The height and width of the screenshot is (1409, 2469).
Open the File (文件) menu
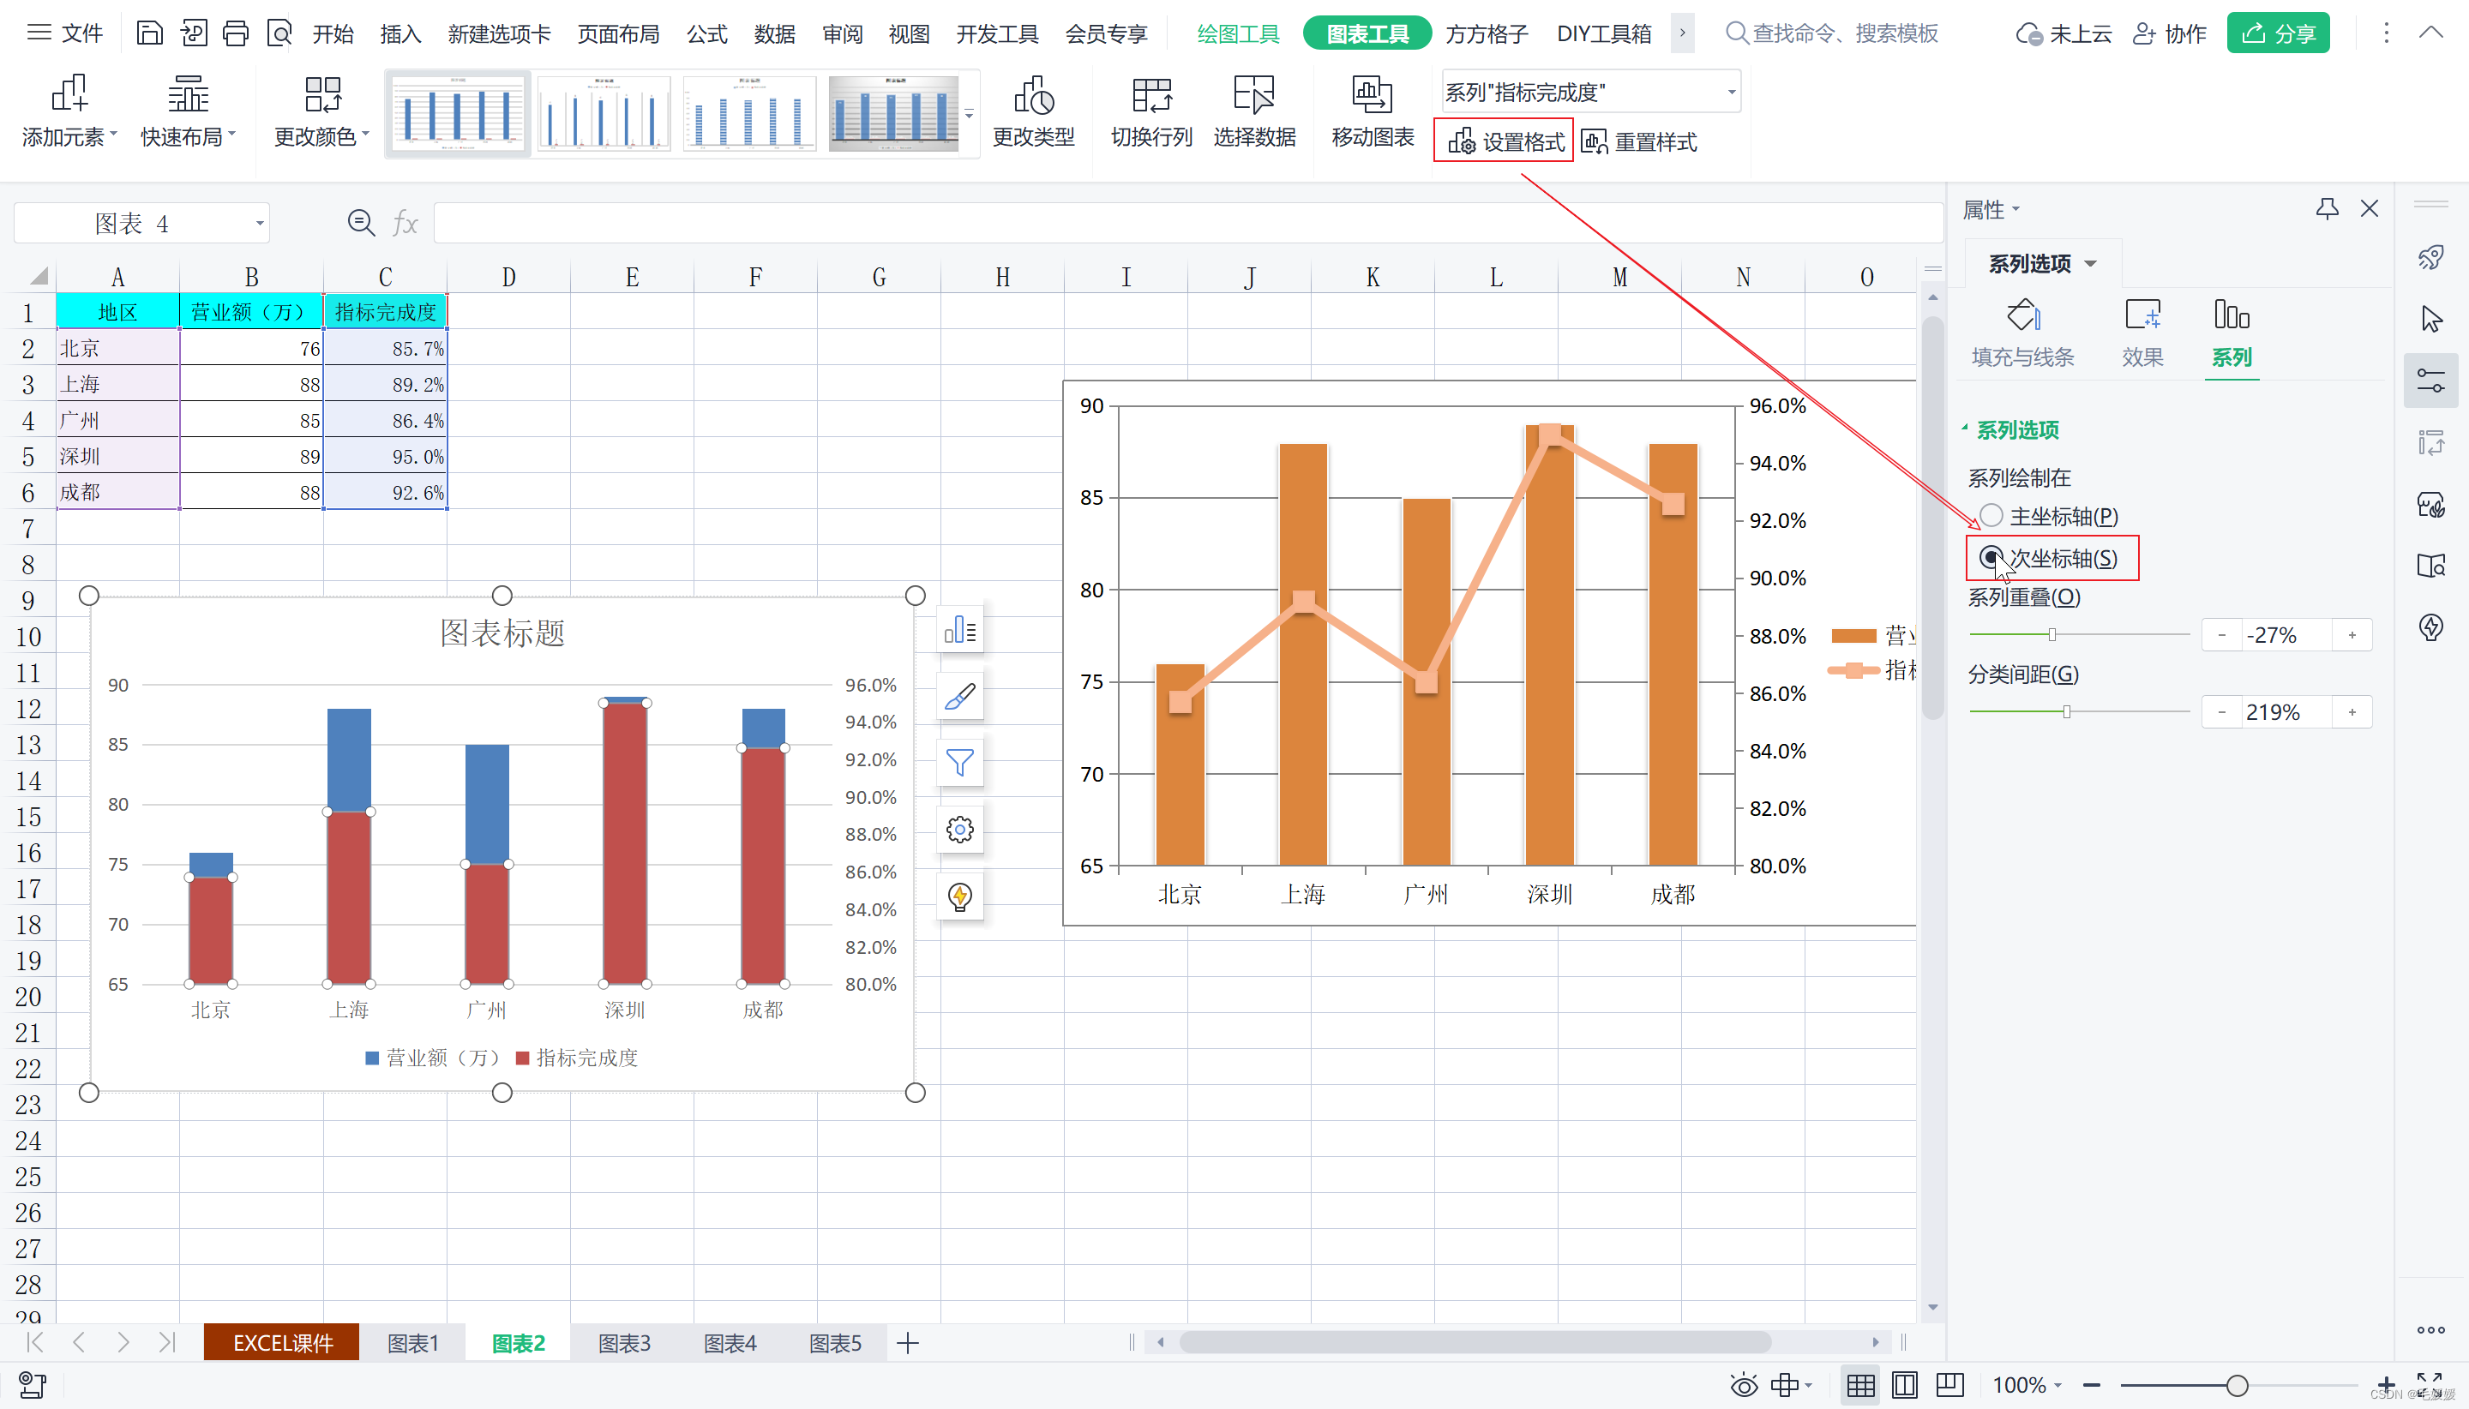coord(65,33)
